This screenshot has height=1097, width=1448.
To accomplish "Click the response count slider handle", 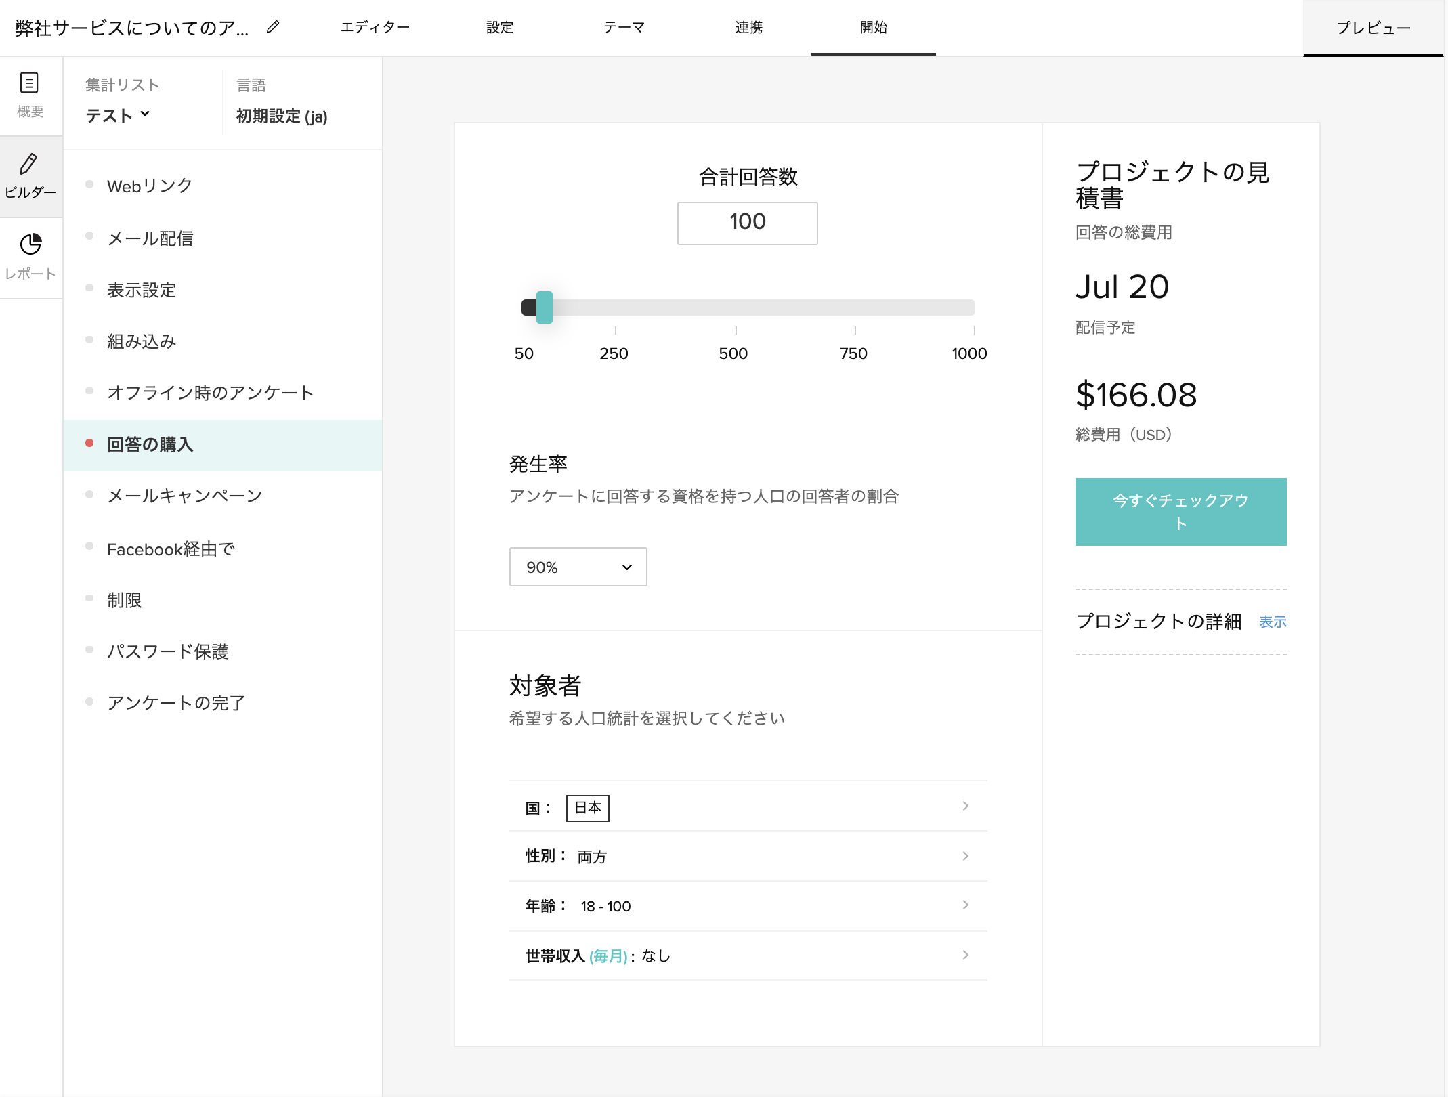I will pyautogui.click(x=545, y=308).
